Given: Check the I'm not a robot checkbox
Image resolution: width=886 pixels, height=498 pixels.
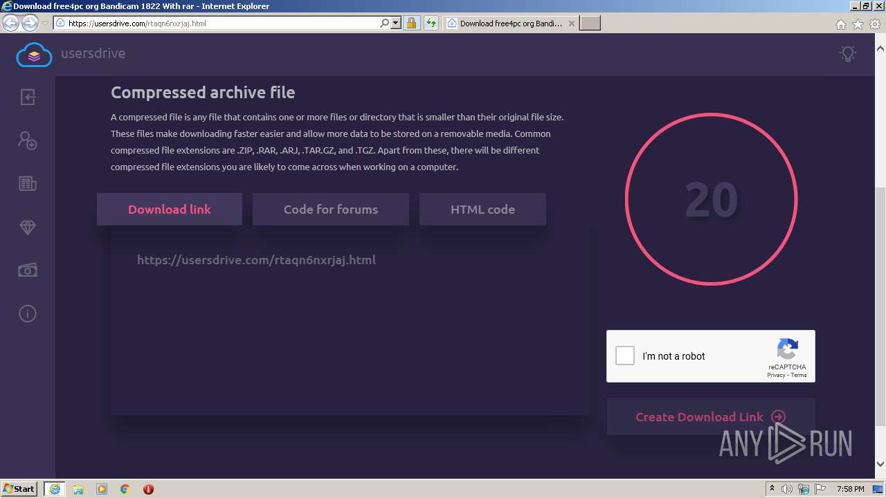Looking at the screenshot, I should pos(625,356).
